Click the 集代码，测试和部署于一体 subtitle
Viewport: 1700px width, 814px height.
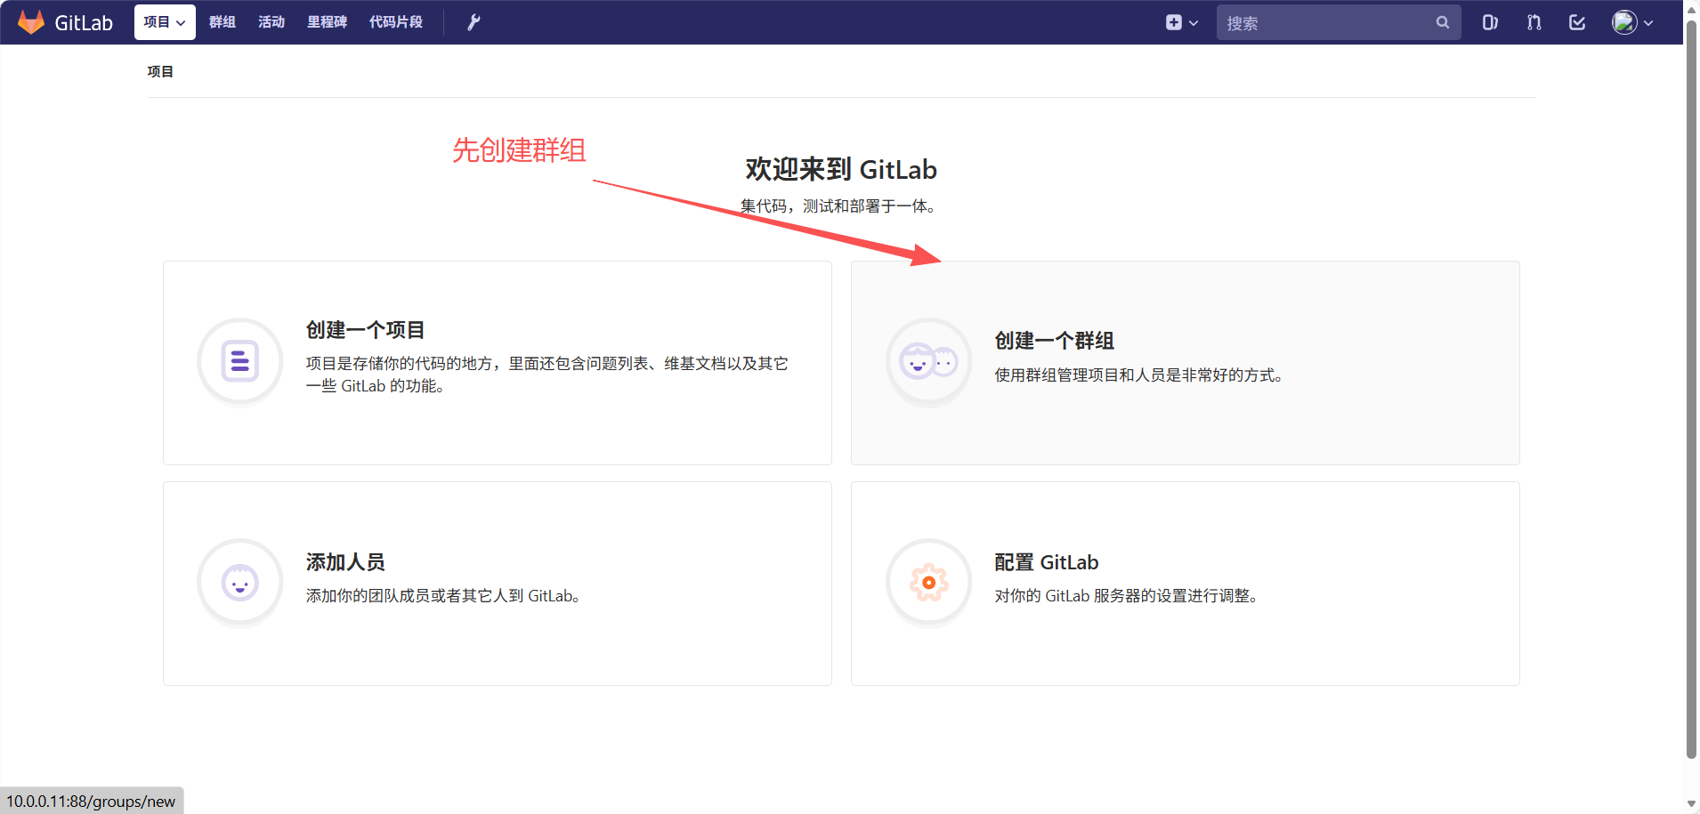pyautogui.click(x=838, y=206)
